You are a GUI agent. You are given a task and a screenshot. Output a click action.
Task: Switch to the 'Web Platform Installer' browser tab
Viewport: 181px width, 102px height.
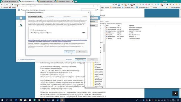[65, 1]
